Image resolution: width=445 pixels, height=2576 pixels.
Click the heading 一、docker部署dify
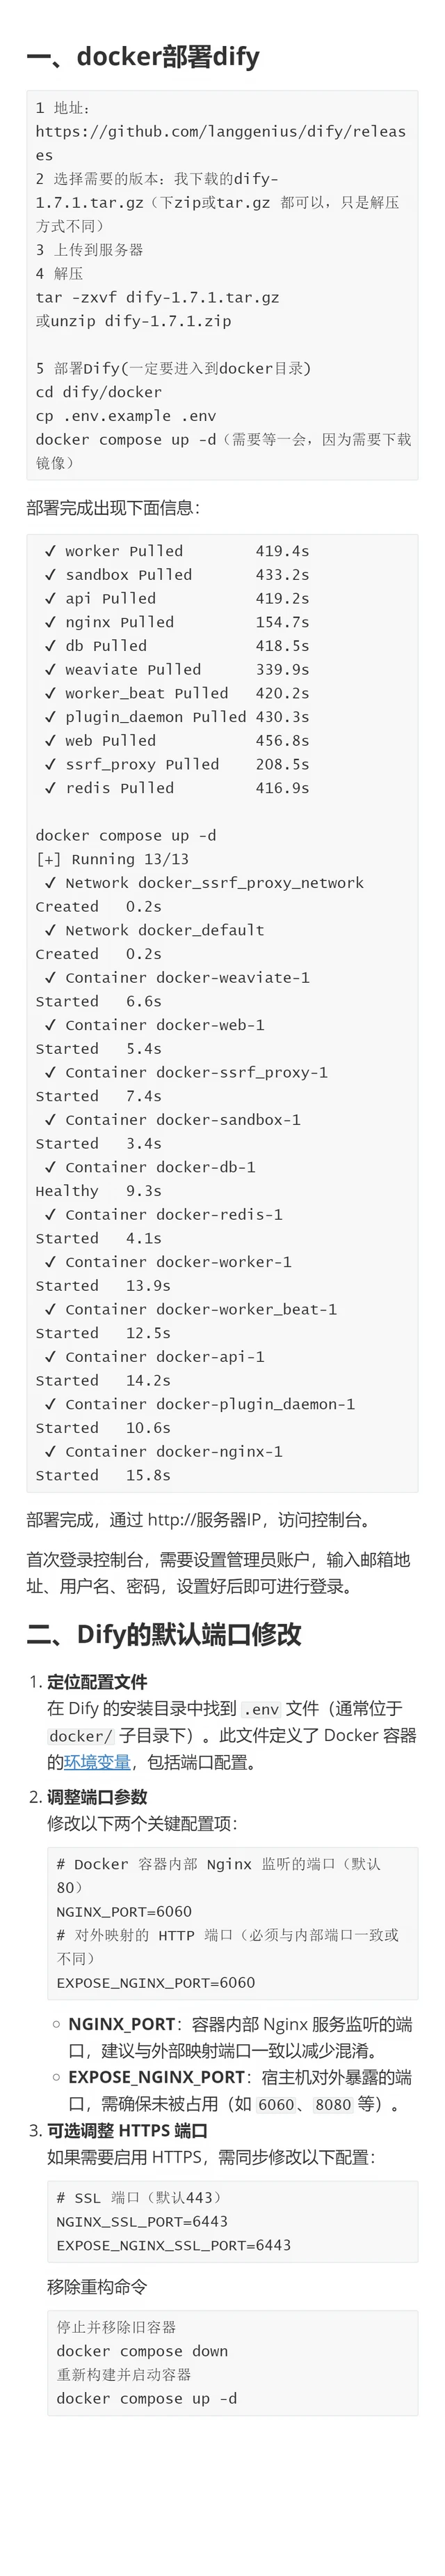pyautogui.click(x=143, y=57)
